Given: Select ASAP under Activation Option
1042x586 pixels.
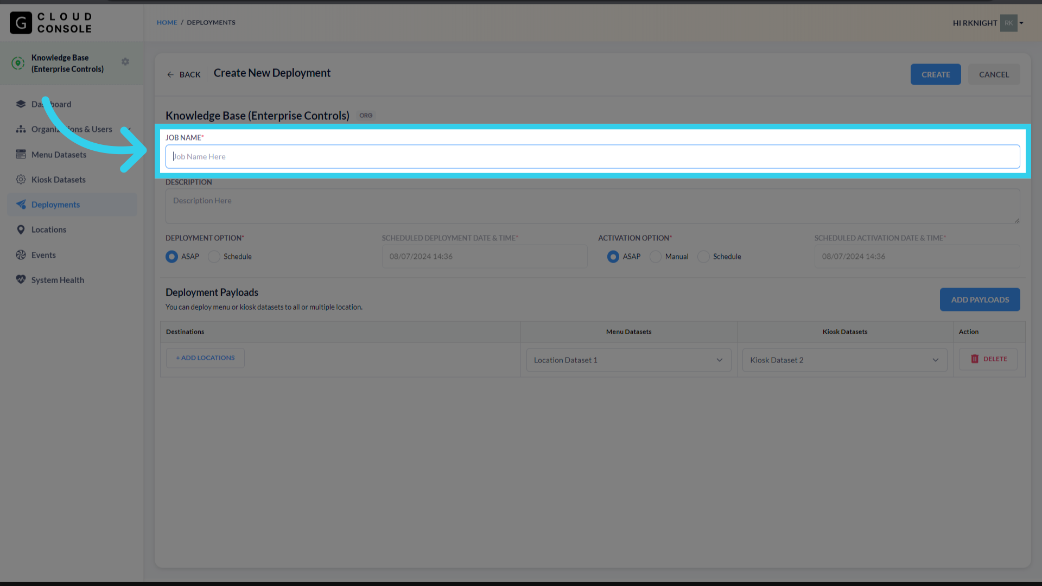Looking at the screenshot, I should click(613, 257).
